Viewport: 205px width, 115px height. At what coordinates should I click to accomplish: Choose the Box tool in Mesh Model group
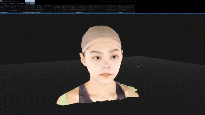coord(55,10)
